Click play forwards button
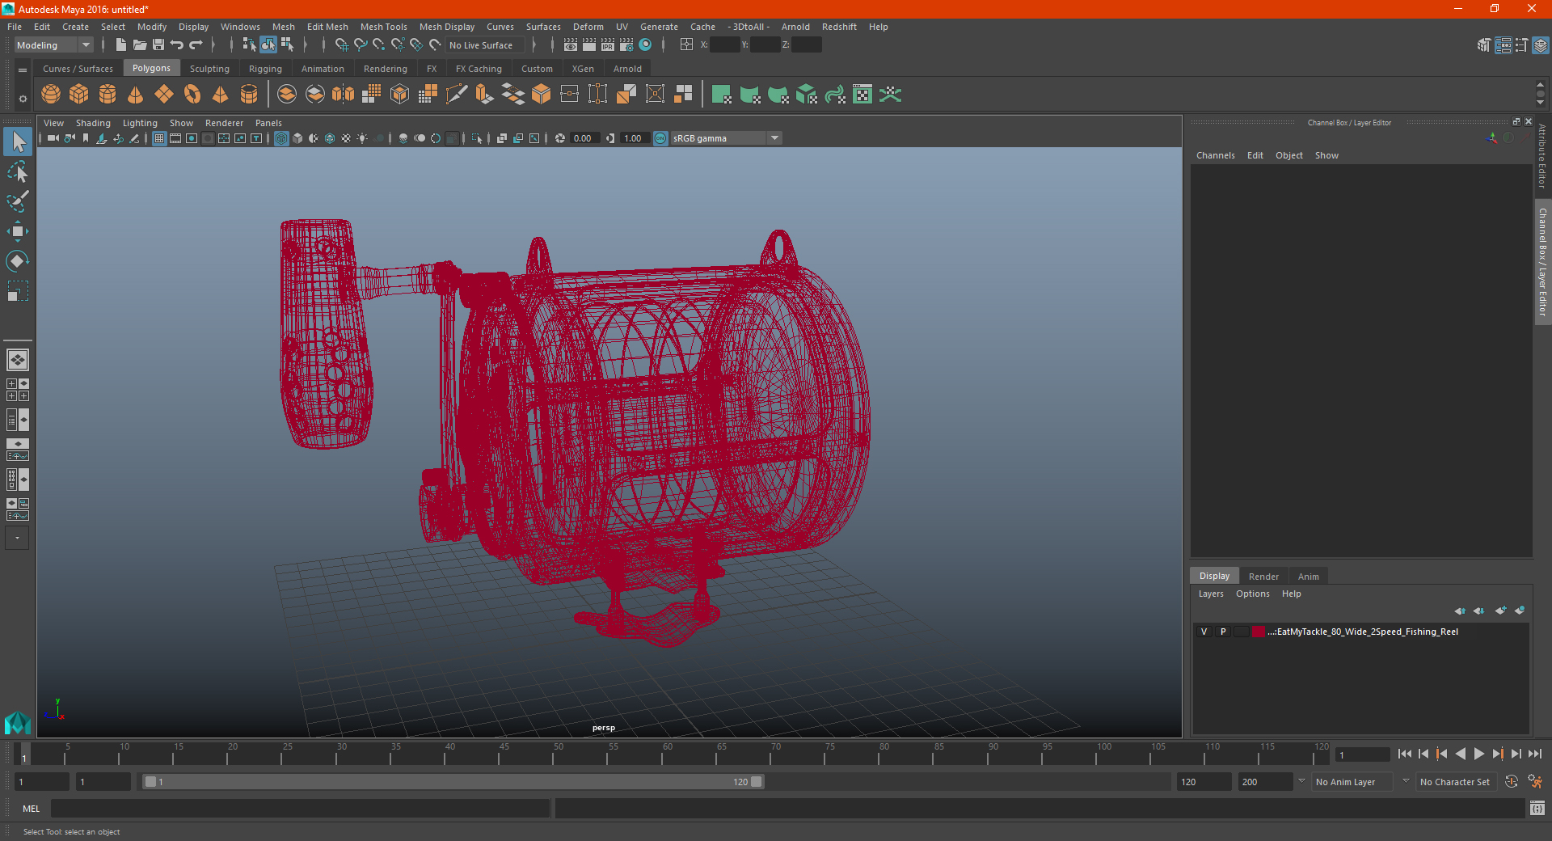 tap(1478, 754)
